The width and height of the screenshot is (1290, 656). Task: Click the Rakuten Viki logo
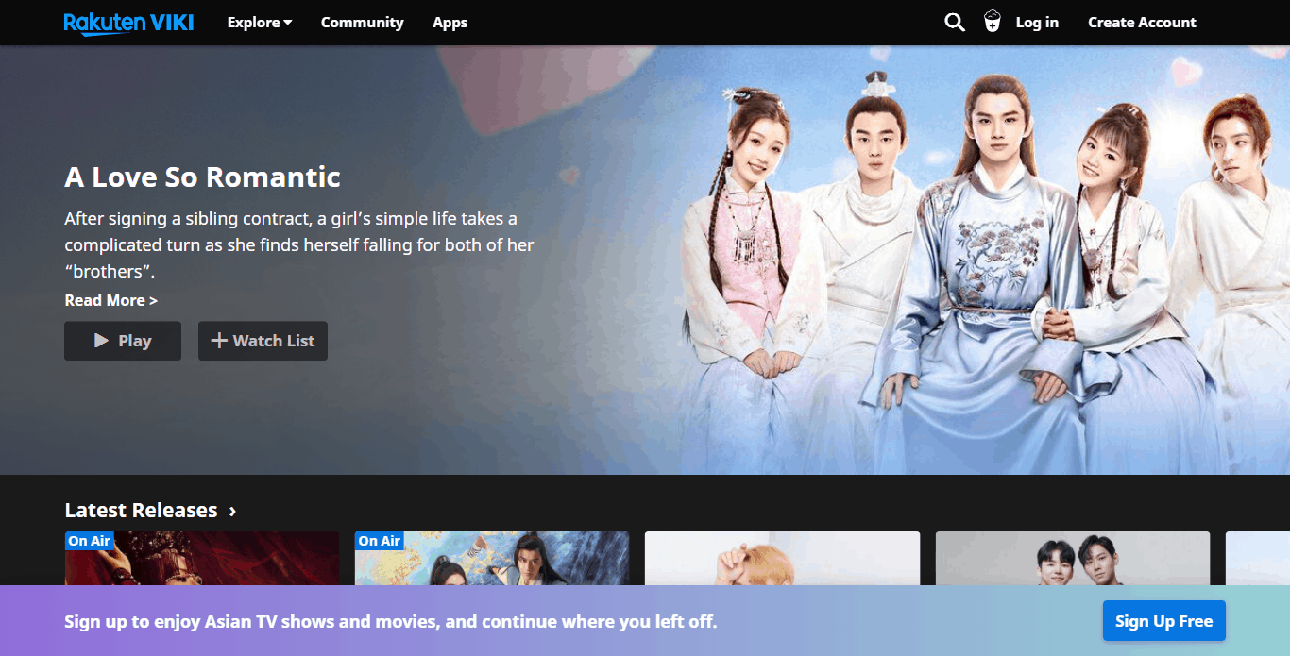pyautogui.click(x=128, y=23)
